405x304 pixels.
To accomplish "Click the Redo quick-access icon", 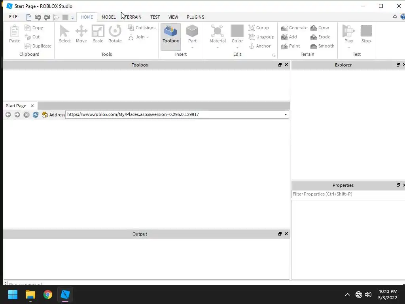I will point(47,17).
